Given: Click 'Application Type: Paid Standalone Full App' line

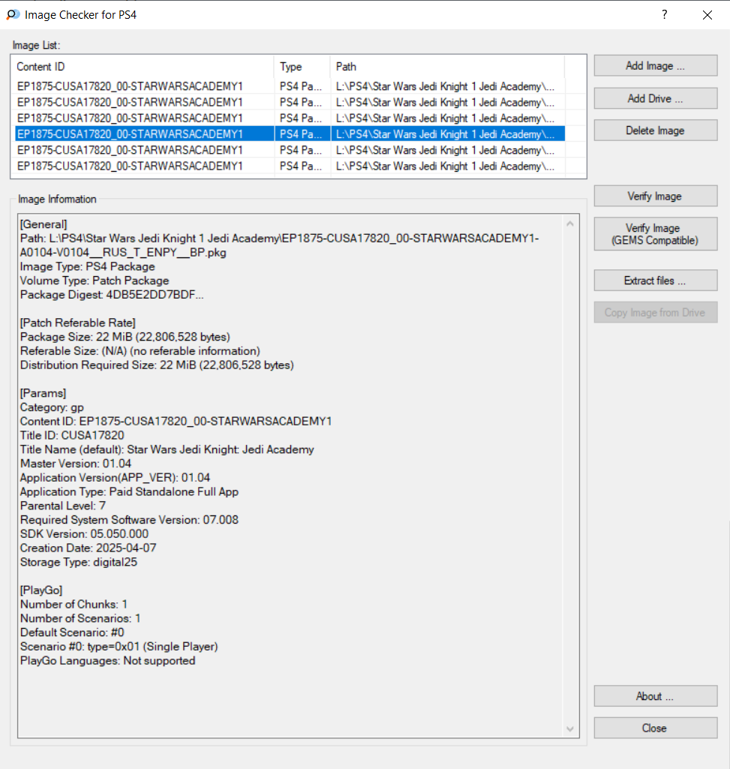Looking at the screenshot, I should 130,492.
